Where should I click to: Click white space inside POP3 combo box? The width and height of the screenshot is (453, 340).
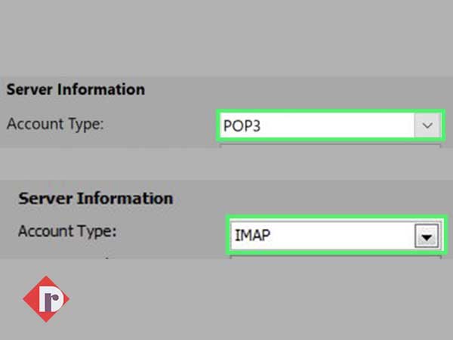point(335,125)
